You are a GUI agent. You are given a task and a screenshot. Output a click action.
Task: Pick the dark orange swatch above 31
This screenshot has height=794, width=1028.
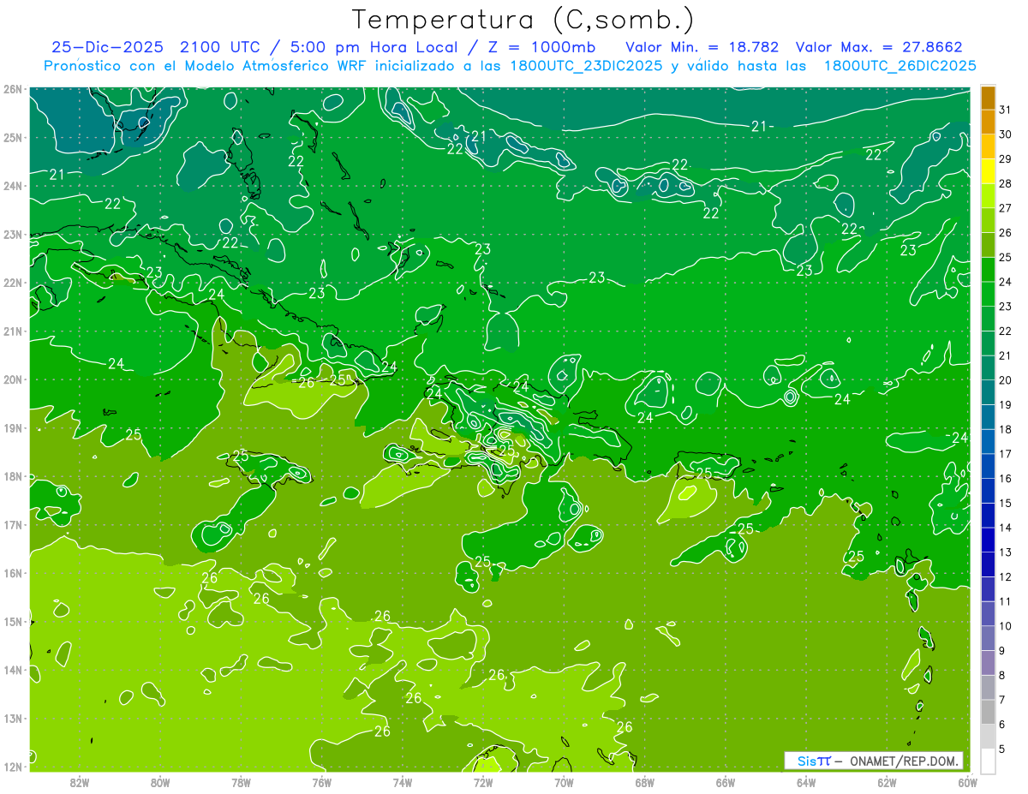click(988, 98)
